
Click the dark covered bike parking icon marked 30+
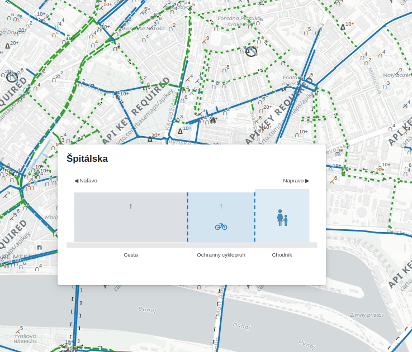pos(213,121)
